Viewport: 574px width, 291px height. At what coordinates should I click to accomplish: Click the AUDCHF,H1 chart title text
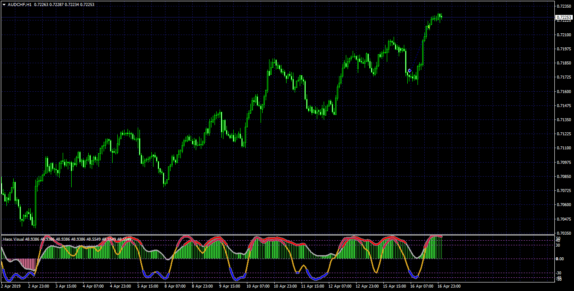point(20,4)
